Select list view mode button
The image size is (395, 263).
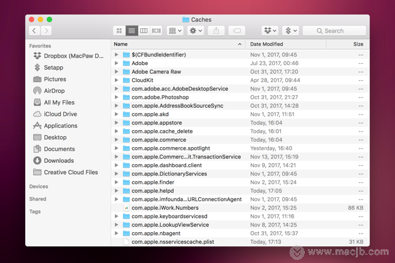[132, 31]
